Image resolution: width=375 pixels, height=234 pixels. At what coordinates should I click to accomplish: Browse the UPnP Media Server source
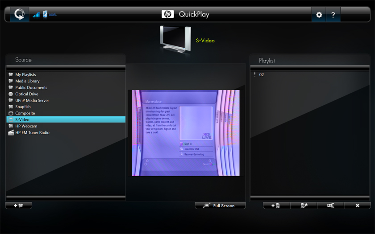click(66, 100)
